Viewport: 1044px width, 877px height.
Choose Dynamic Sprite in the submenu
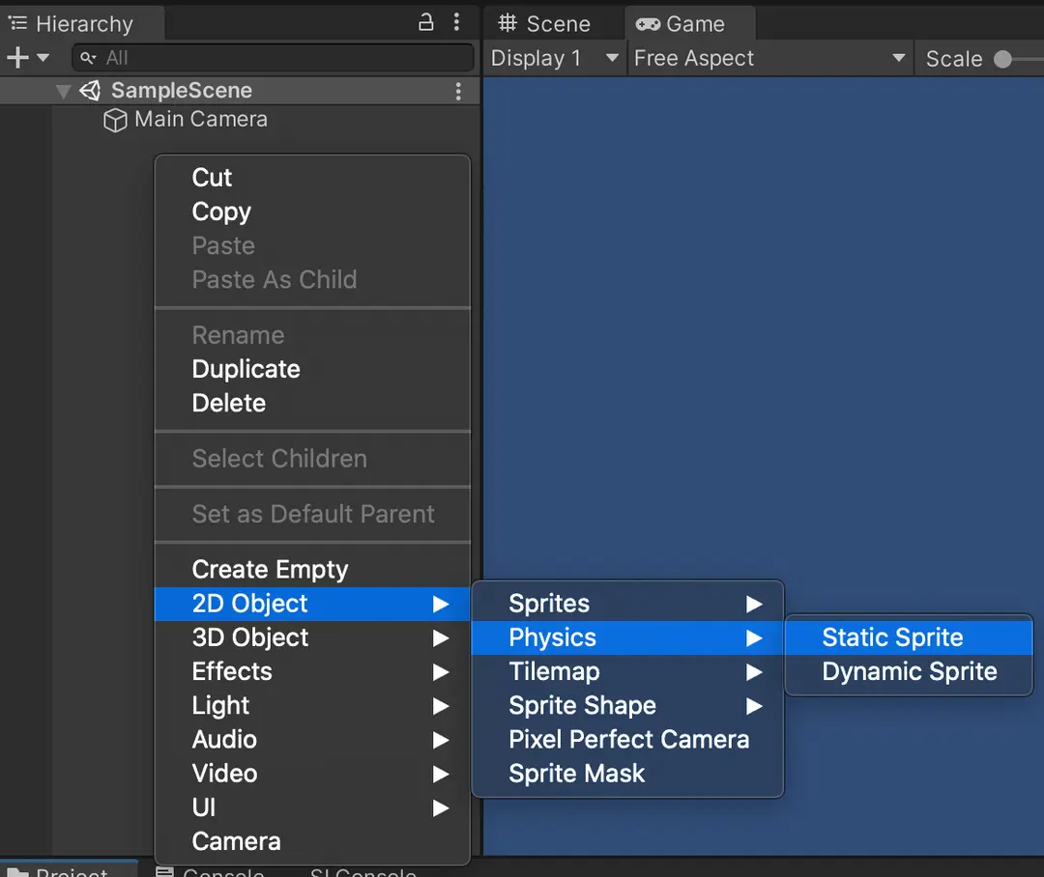click(909, 671)
